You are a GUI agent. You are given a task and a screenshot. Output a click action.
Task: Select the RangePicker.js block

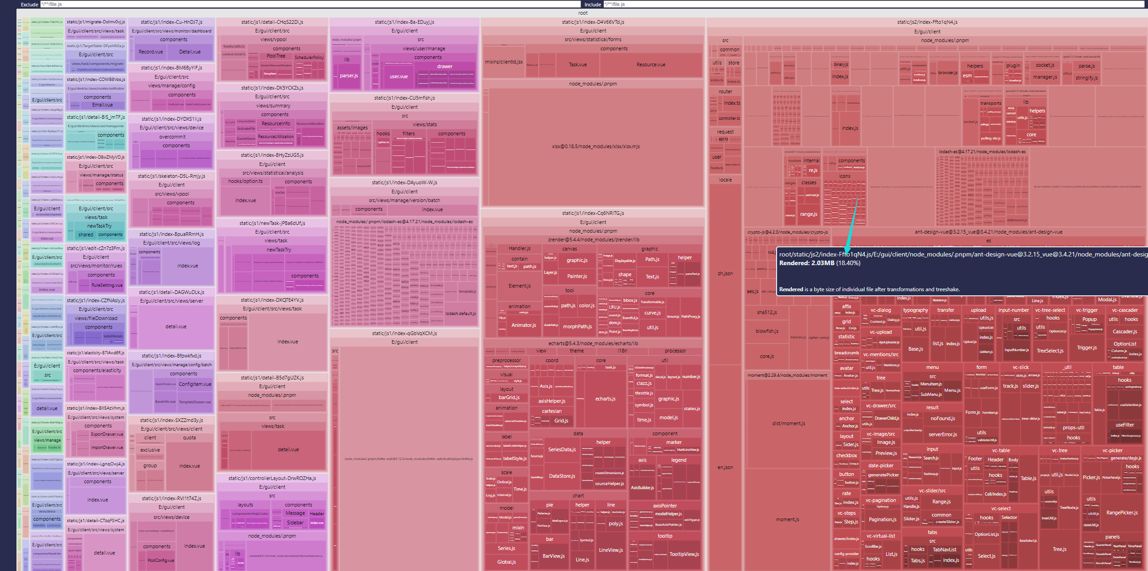point(1122,512)
